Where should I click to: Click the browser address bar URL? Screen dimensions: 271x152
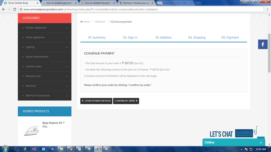tap(91, 9)
